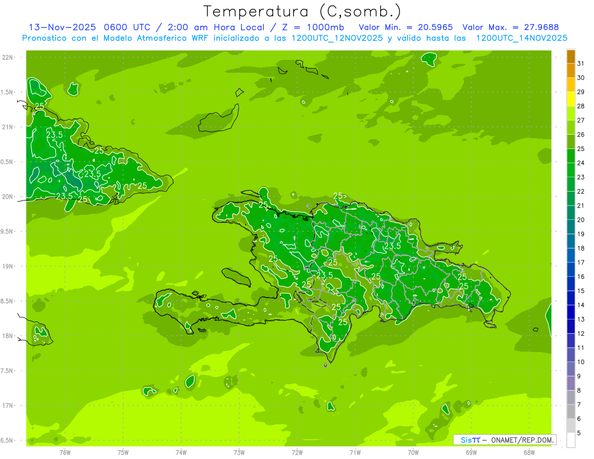
Task: Click the "68W" longitude axis label
Action: (x=529, y=452)
